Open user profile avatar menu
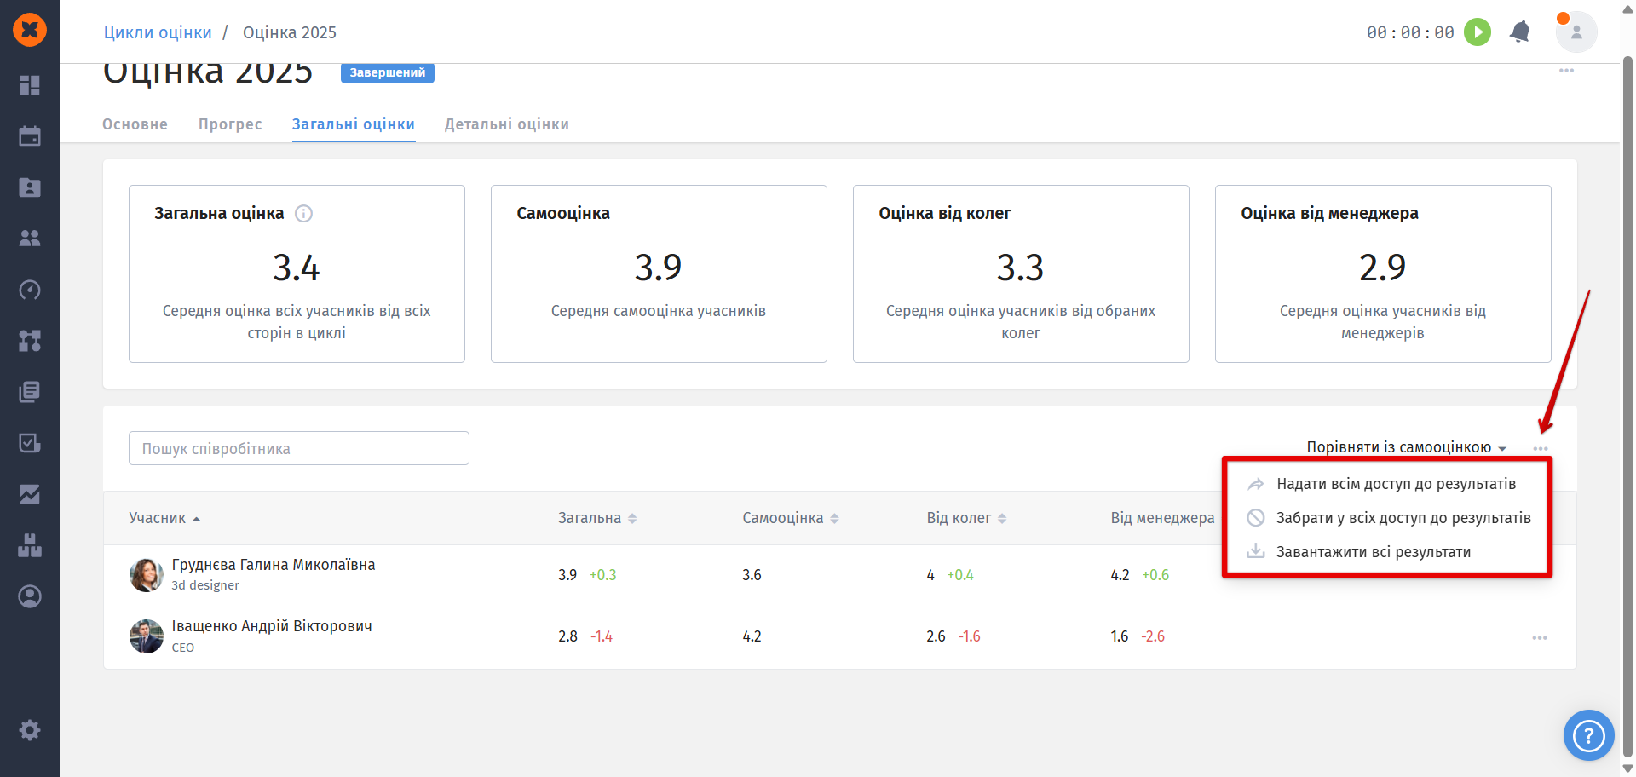 (1576, 32)
